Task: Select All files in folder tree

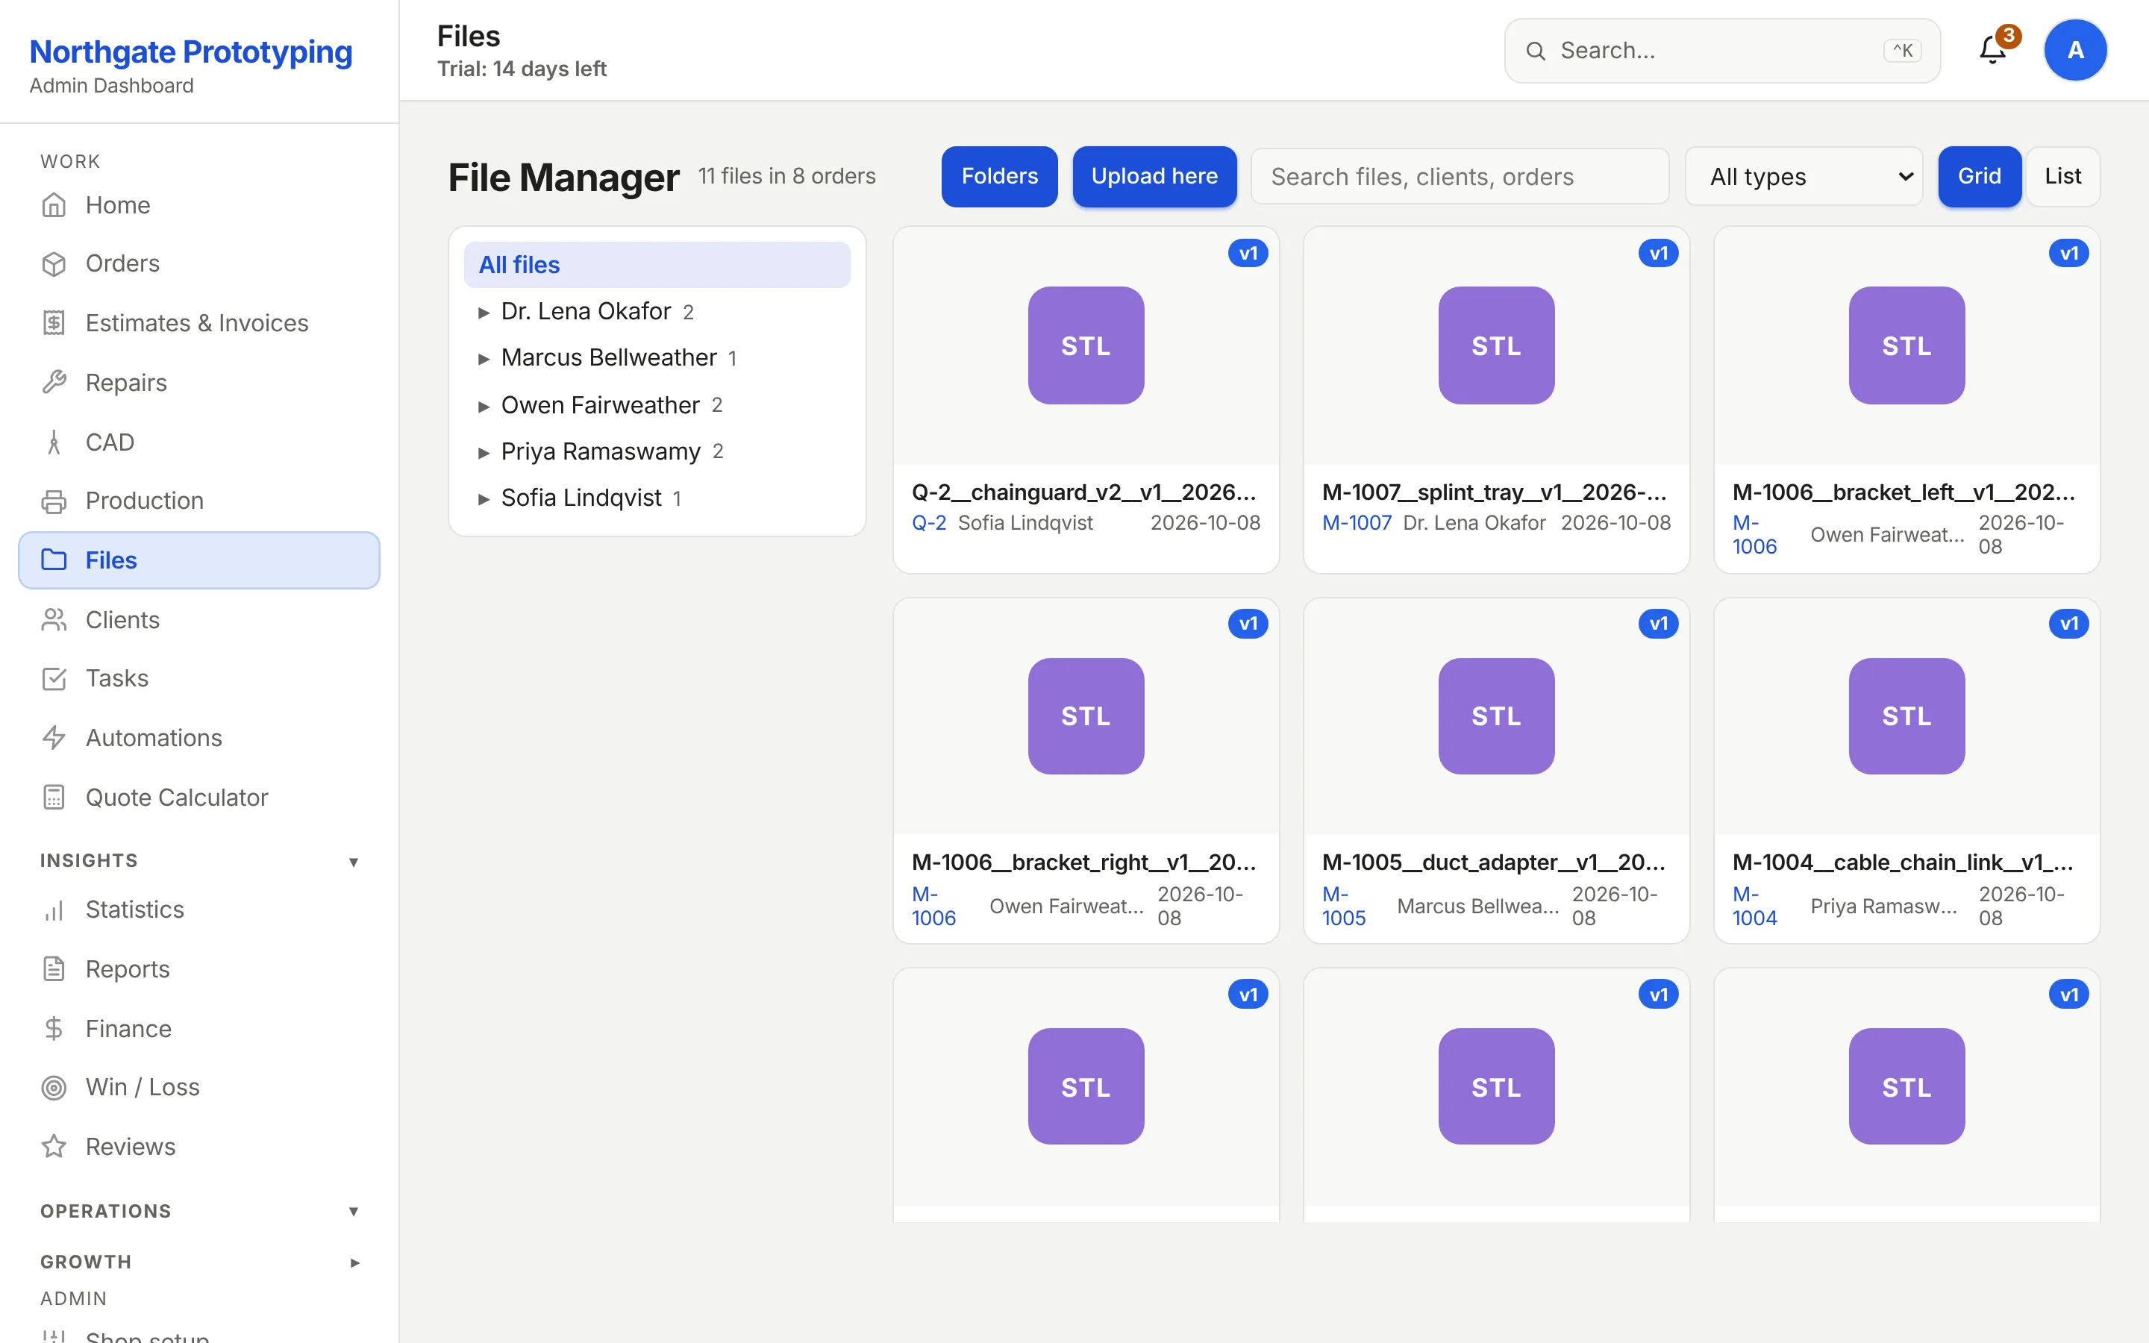Action: (656, 265)
